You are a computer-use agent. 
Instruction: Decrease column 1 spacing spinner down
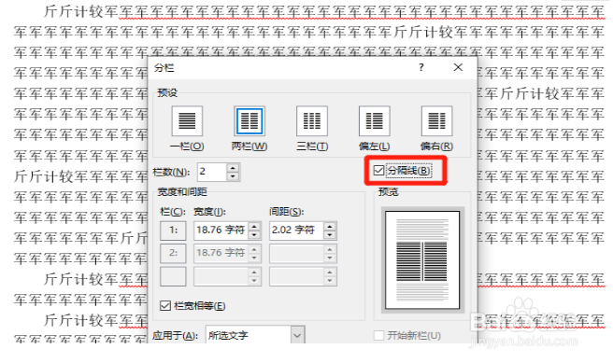tap(330, 234)
